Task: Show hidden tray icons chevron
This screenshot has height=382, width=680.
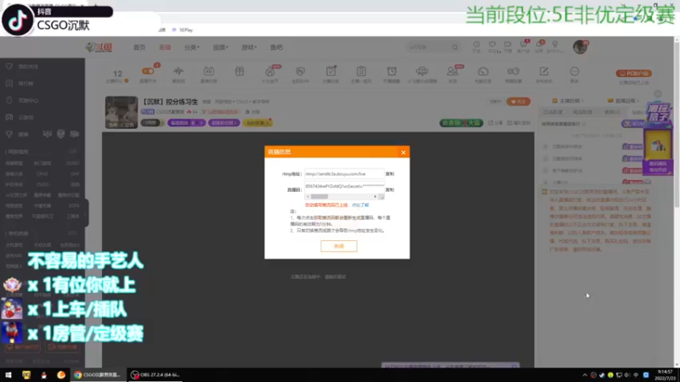Action: click(x=585, y=375)
